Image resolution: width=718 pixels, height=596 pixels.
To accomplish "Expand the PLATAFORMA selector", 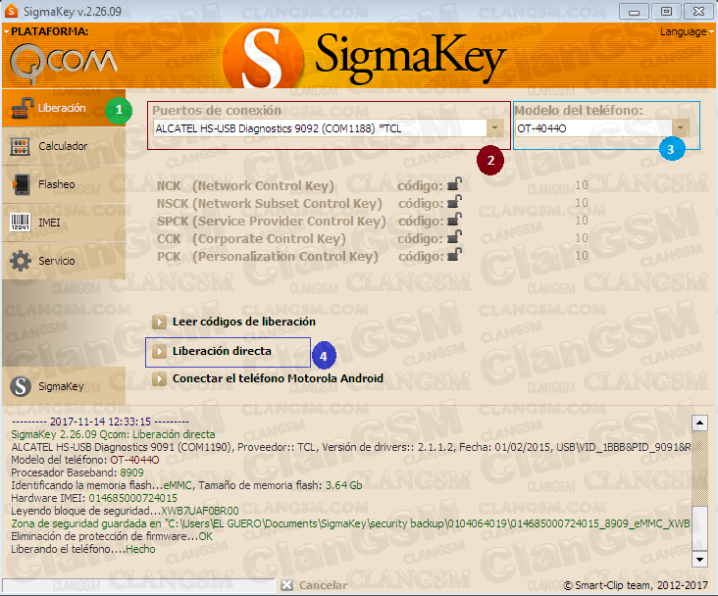I will click(x=46, y=31).
